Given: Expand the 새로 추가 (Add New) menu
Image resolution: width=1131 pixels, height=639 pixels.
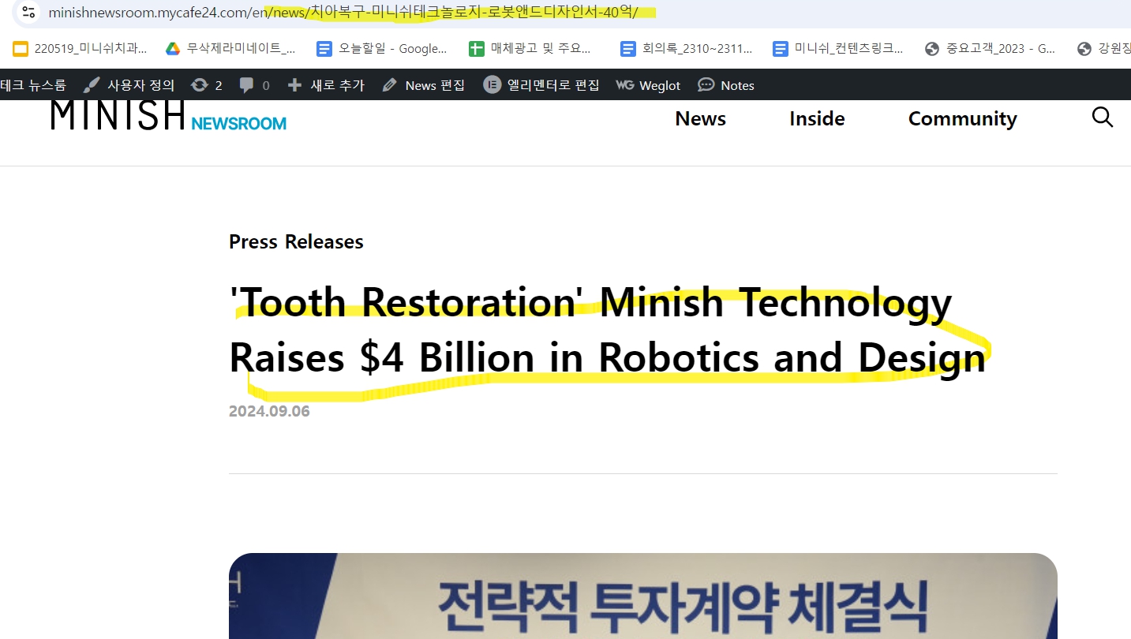Looking at the screenshot, I should (326, 85).
